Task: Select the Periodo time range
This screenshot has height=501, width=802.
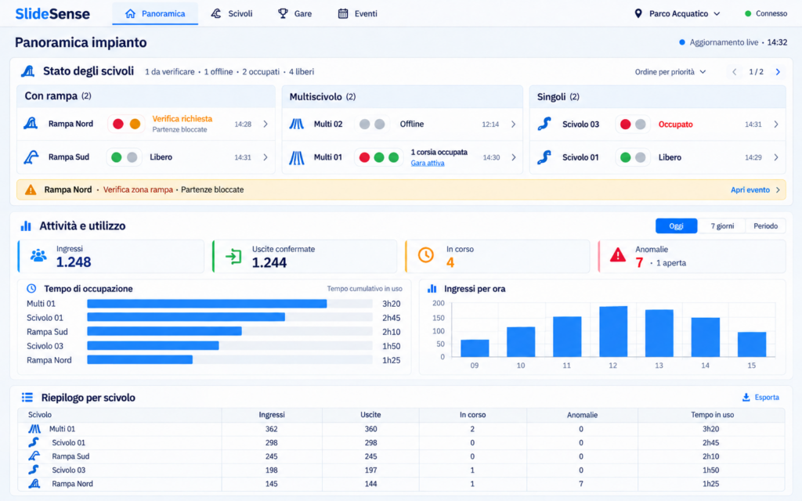Action: coord(765,226)
